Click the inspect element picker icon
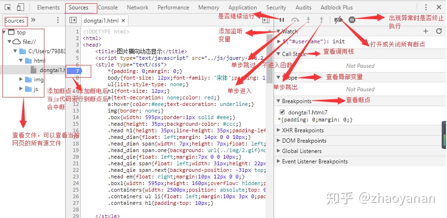Viewport: 447px width, 218px height. coord(8,8)
